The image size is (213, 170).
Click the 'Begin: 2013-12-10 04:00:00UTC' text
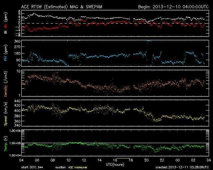coord(173,7)
